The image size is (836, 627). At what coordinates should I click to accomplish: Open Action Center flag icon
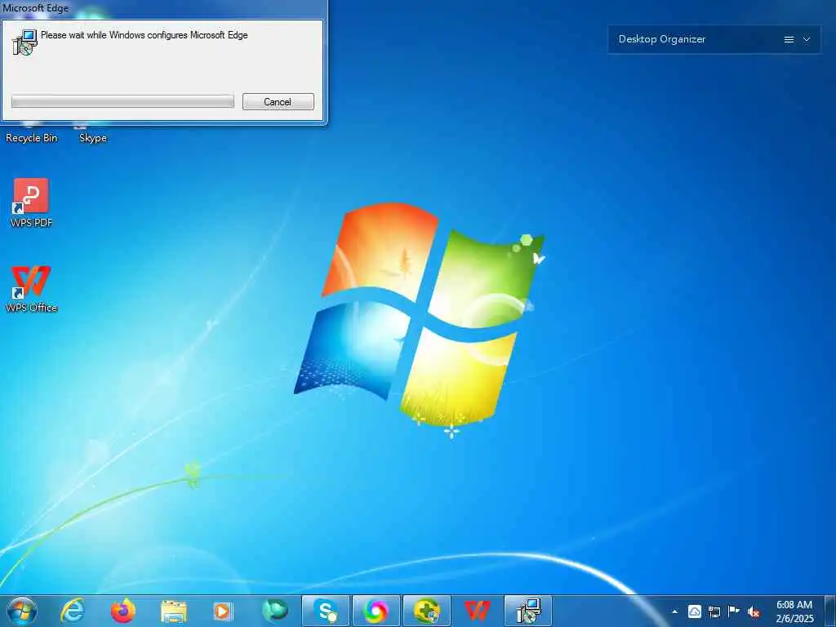pyautogui.click(x=734, y=611)
